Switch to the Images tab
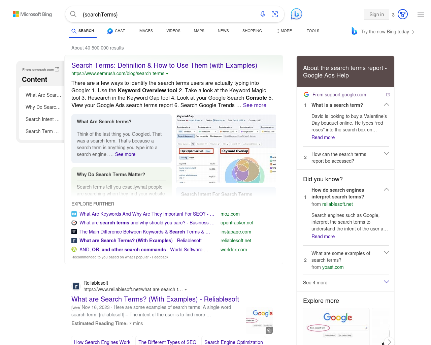Viewport: 431px width, 345px height. pyautogui.click(x=145, y=31)
